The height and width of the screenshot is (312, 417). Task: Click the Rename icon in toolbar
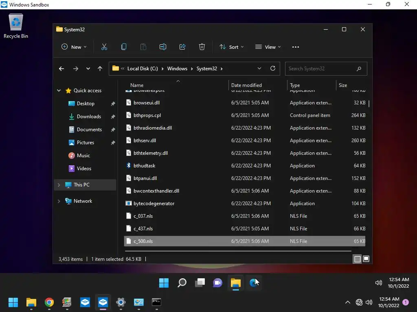tap(163, 47)
